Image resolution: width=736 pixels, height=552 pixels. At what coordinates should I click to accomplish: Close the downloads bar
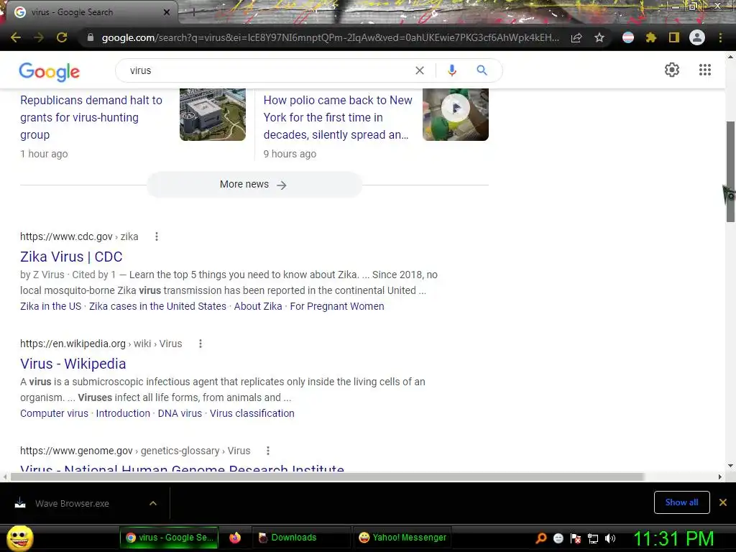coord(723,502)
